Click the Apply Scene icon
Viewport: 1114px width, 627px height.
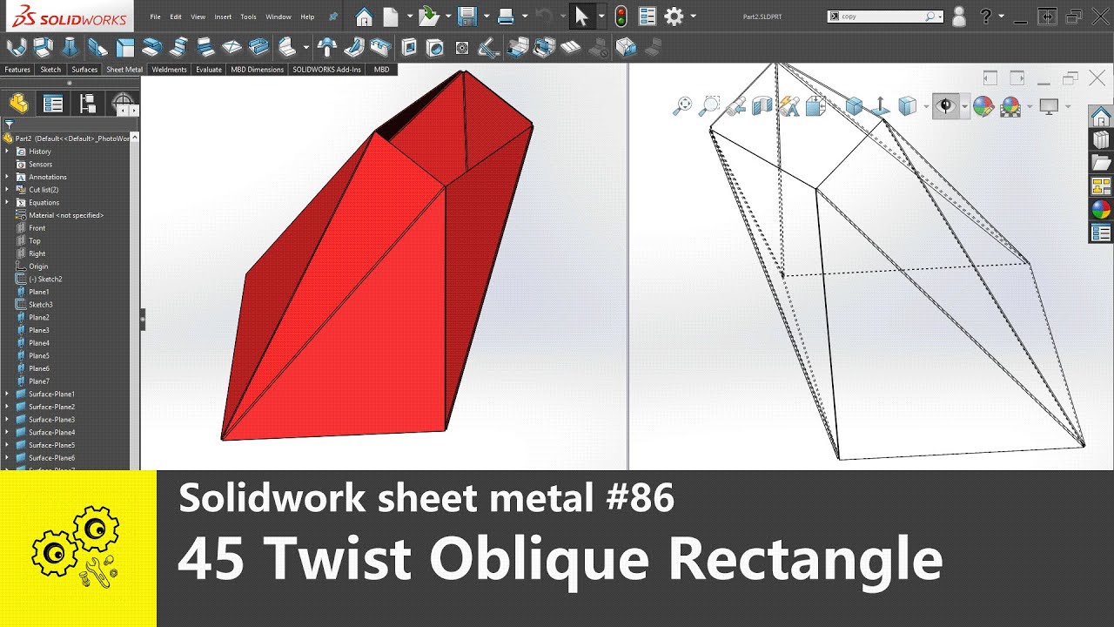click(1010, 106)
